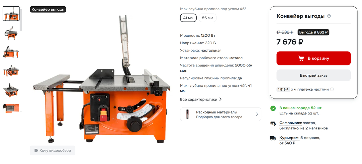
Task: Select the 41 мм cut depth option
Action: coord(188,18)
